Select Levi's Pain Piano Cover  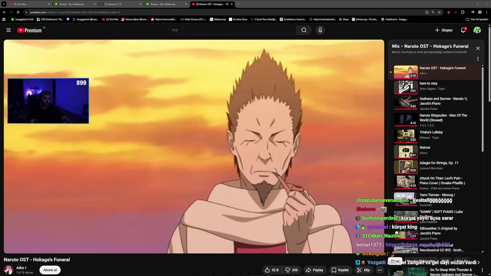click(435, 182)
